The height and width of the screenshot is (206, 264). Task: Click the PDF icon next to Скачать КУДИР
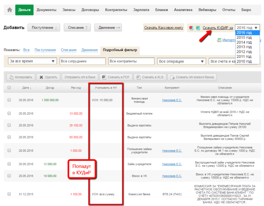[x=191, y=28]
